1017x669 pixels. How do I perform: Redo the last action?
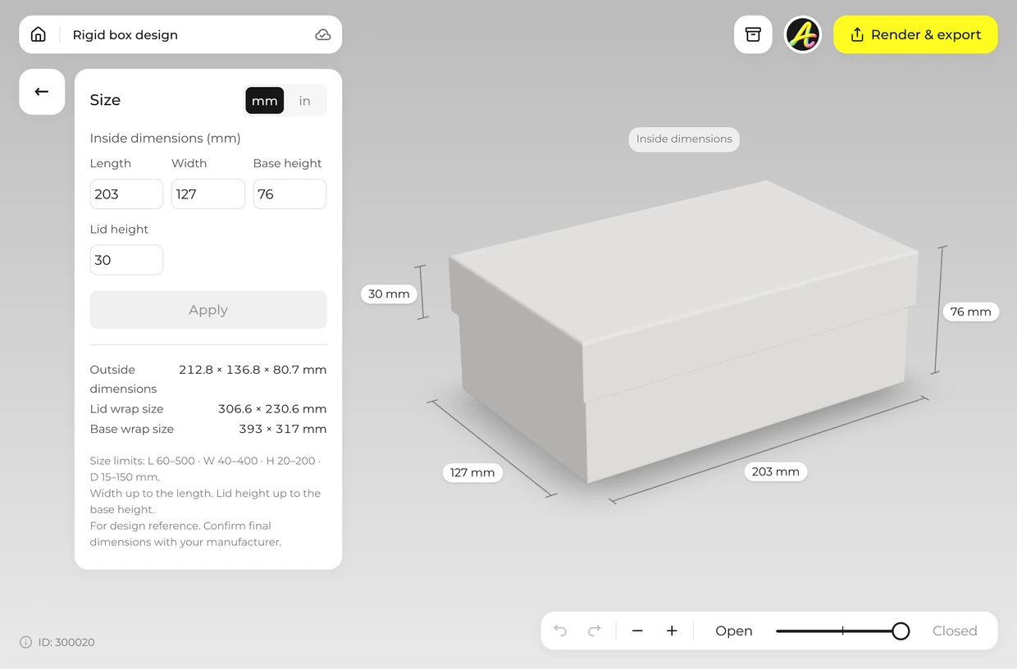[x=595, y=630]
